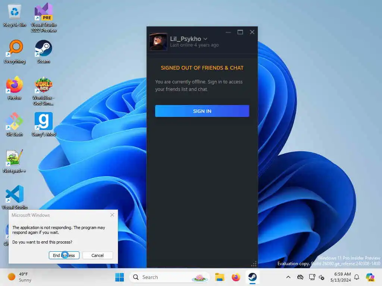Open the notification bell icon
This screenshot has height=286, width=382.
click(357, 277)
